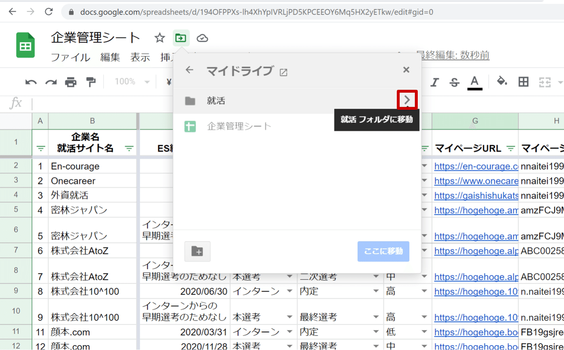
Task: Select the 2020/06/30 date cell
Action: (x=185, y=291)
